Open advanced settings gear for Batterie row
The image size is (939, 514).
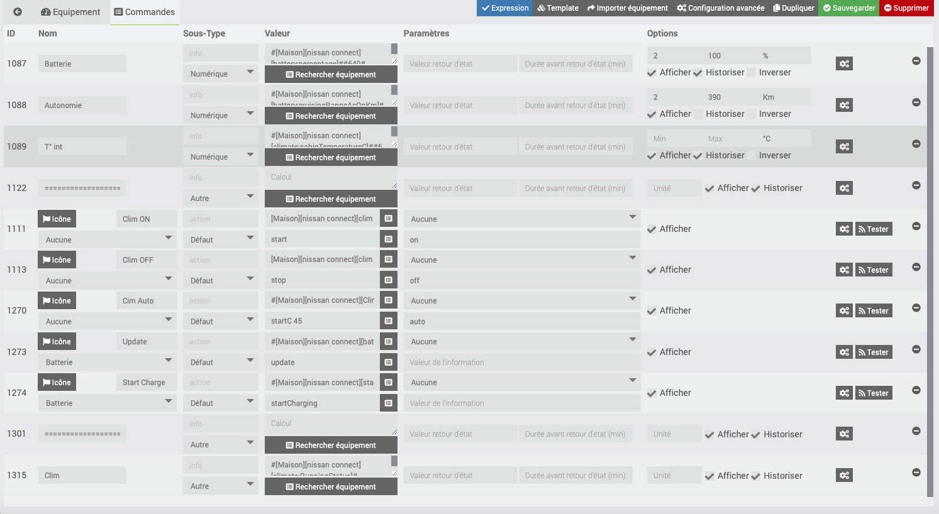tap(844, 63)
